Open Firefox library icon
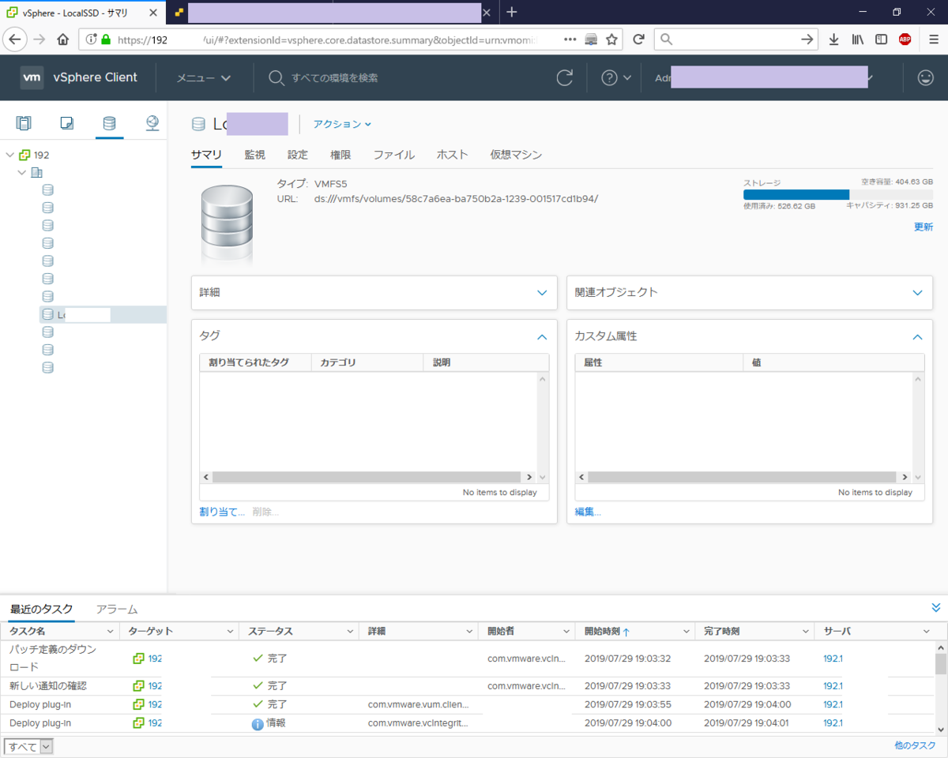 tap(858, 39)
